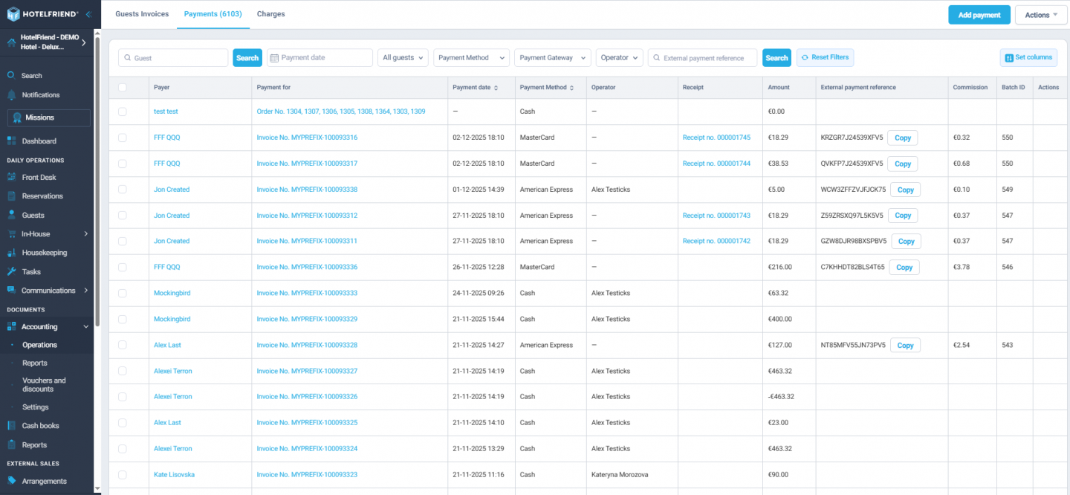This screenshot has height=495, width=1070.
Task: Switch to the Guests Invoices tab
Action: tap(142, 13)
